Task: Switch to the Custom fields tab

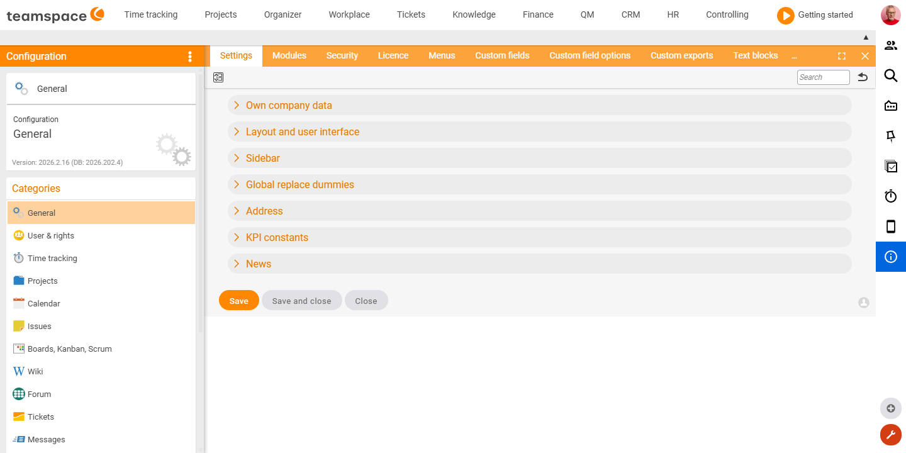Action: pyautogui.click(x=502, y=55)
